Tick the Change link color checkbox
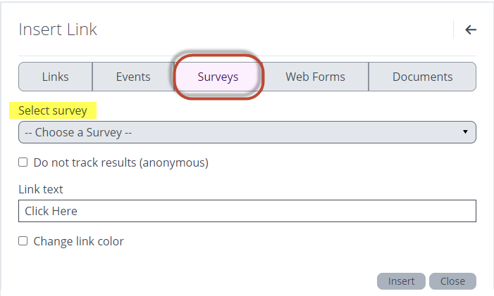 tap(23, 241)
